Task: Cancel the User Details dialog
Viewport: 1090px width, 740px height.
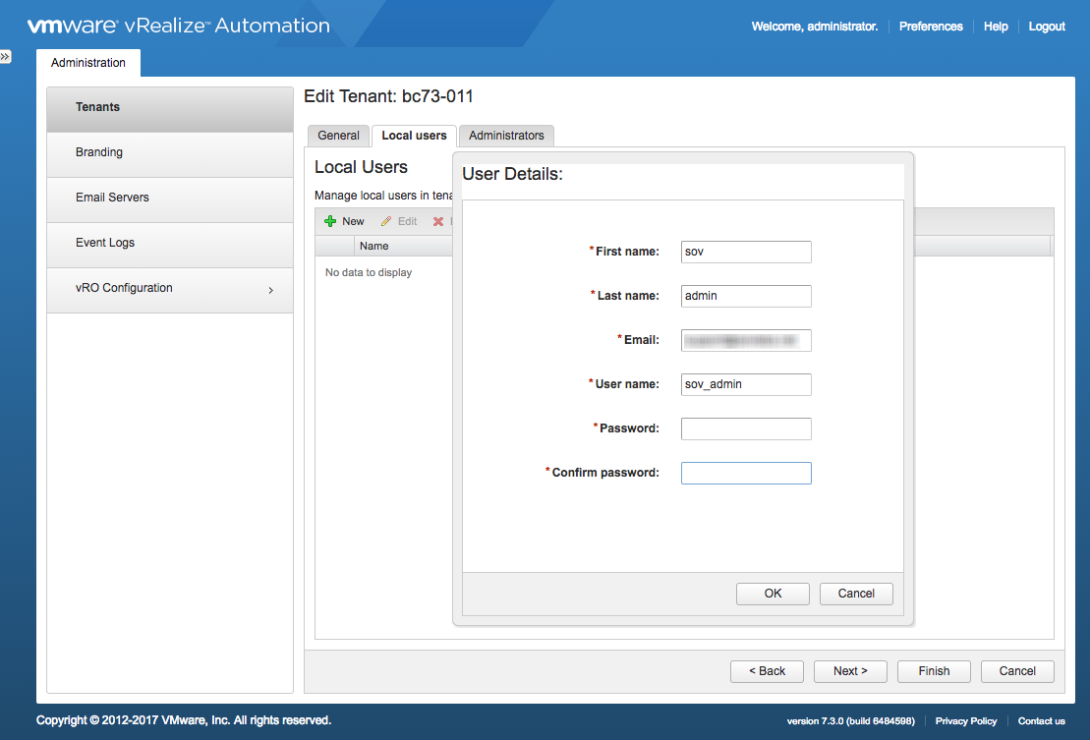Action: (856, 594)
